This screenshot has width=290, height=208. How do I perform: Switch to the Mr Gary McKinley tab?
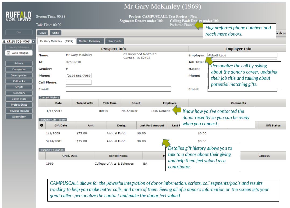point(56,41)
